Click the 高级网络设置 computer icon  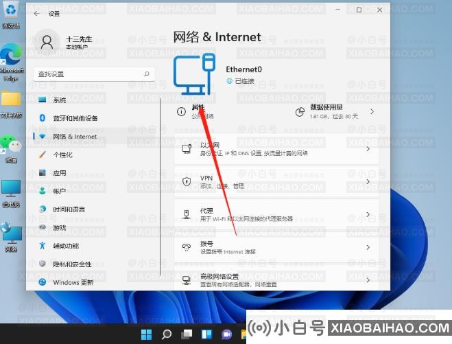pyautogui.click(x=187, y=280)
